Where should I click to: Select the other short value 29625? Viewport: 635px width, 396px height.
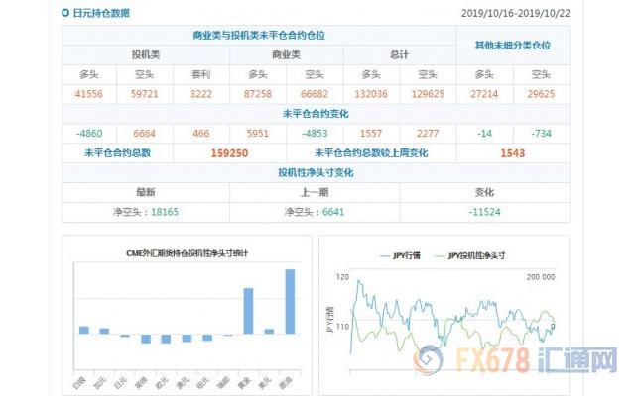(541, 94)
